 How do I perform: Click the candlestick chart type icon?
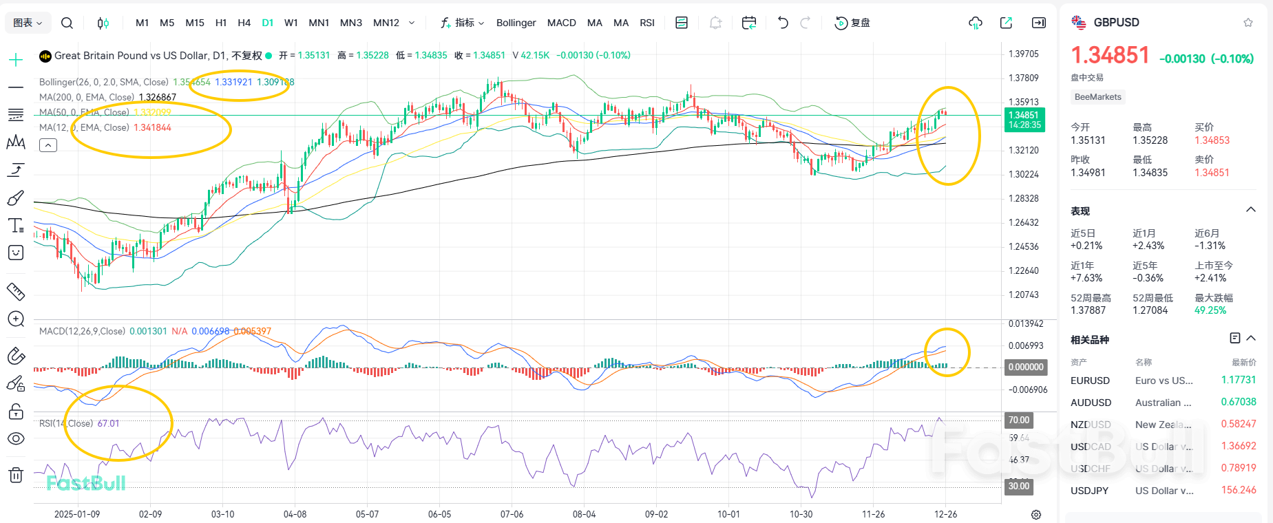click(x=103, y=23)
